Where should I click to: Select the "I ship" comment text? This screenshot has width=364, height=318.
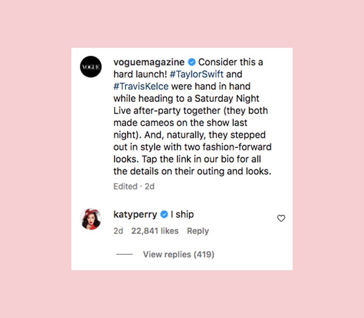coord(182,214)
